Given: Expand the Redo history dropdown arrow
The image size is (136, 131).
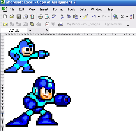Looking at the screenshot, I should pos(109,17).
